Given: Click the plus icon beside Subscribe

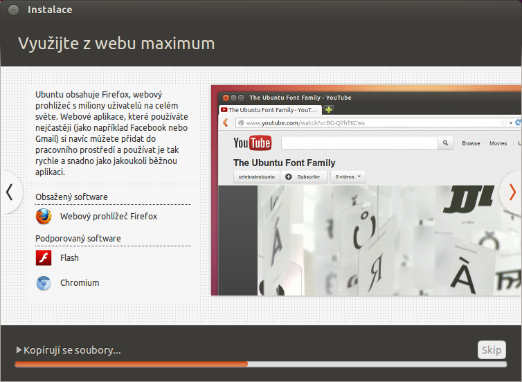Looking at the screenshot, I should 289,176.
